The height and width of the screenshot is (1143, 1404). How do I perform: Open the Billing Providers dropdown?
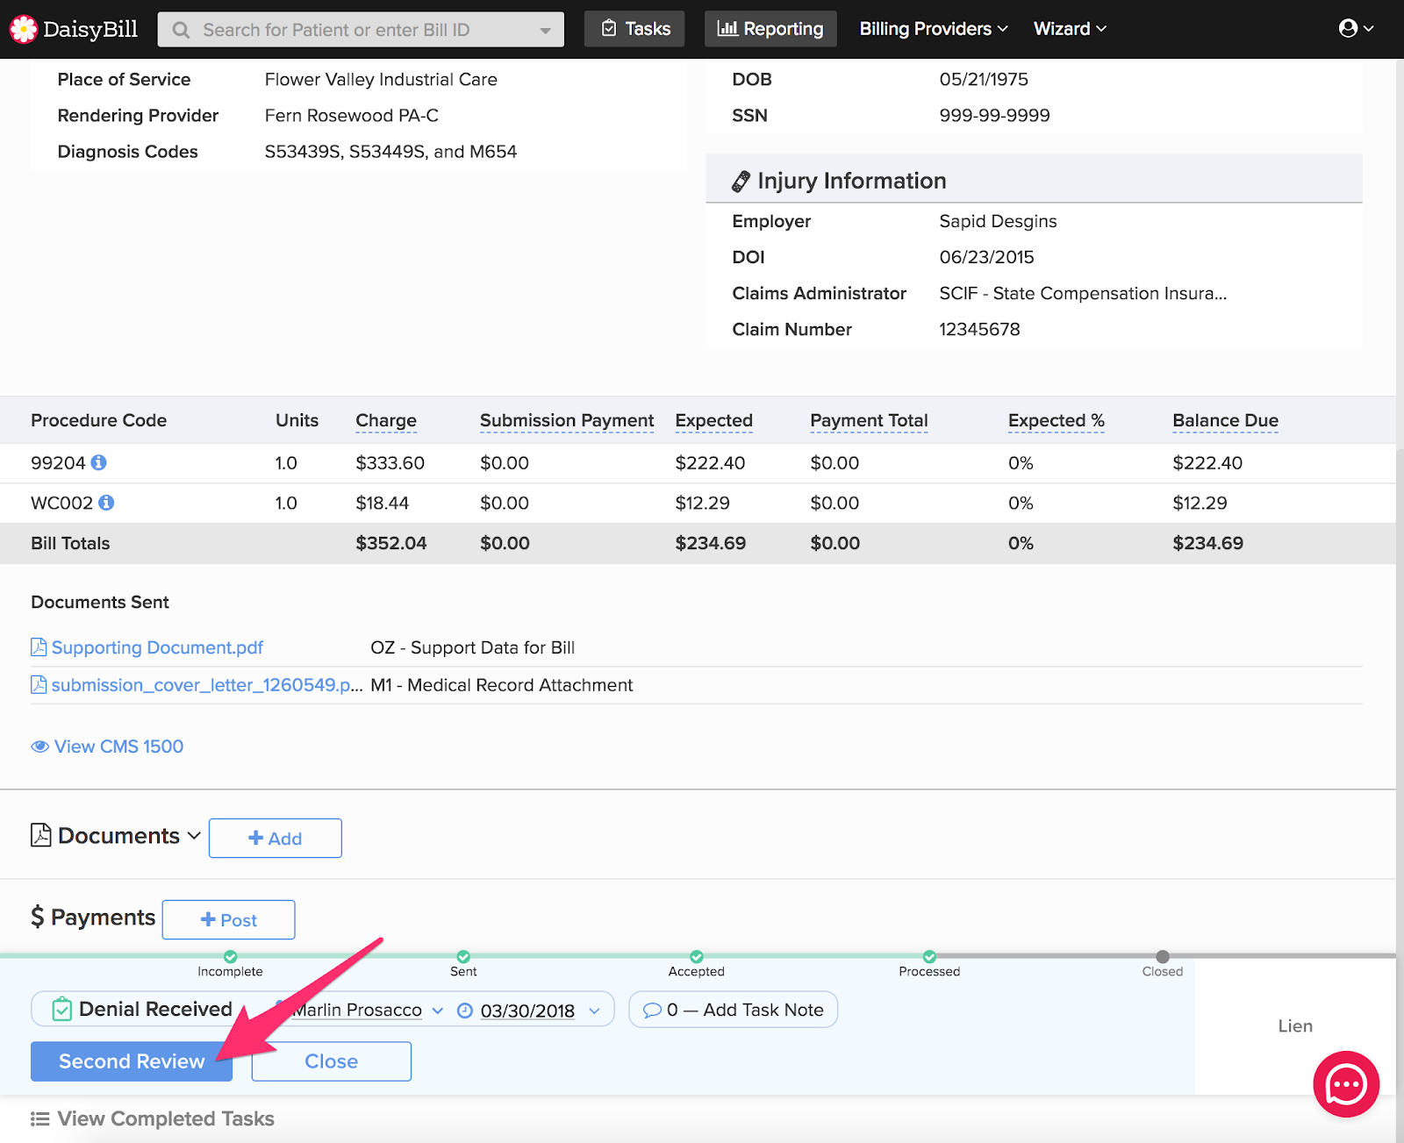pos(933,29)
